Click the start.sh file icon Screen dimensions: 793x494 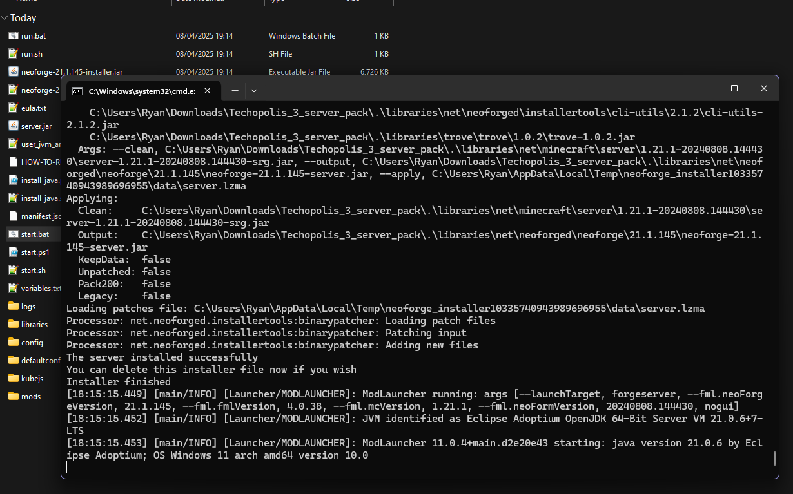pyautogui.click(x=13, y=271)
